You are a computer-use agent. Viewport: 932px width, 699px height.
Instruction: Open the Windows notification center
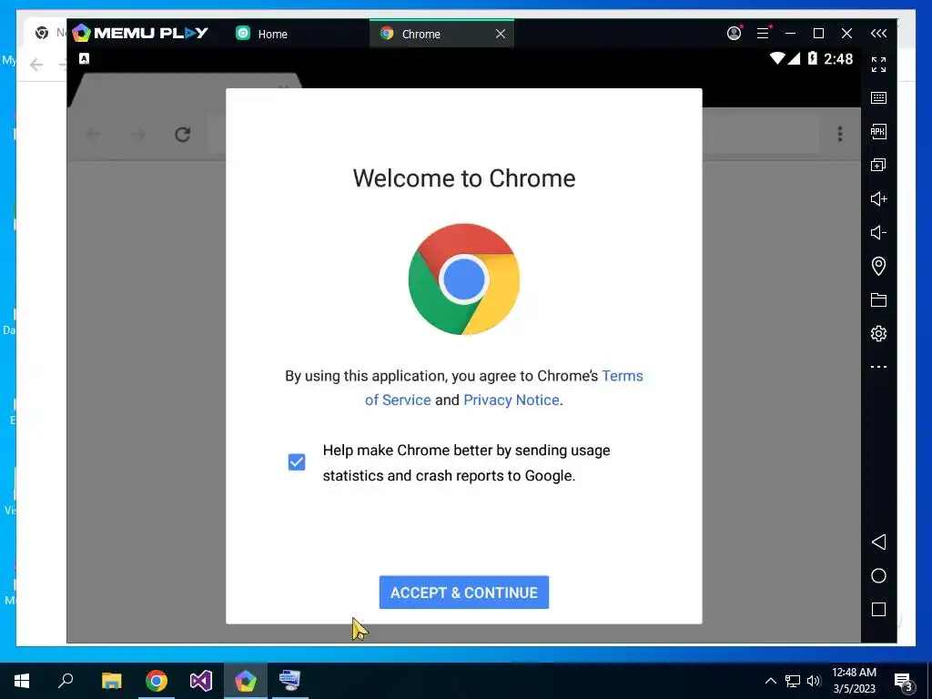pyautogui.click(x=904, y=682)
